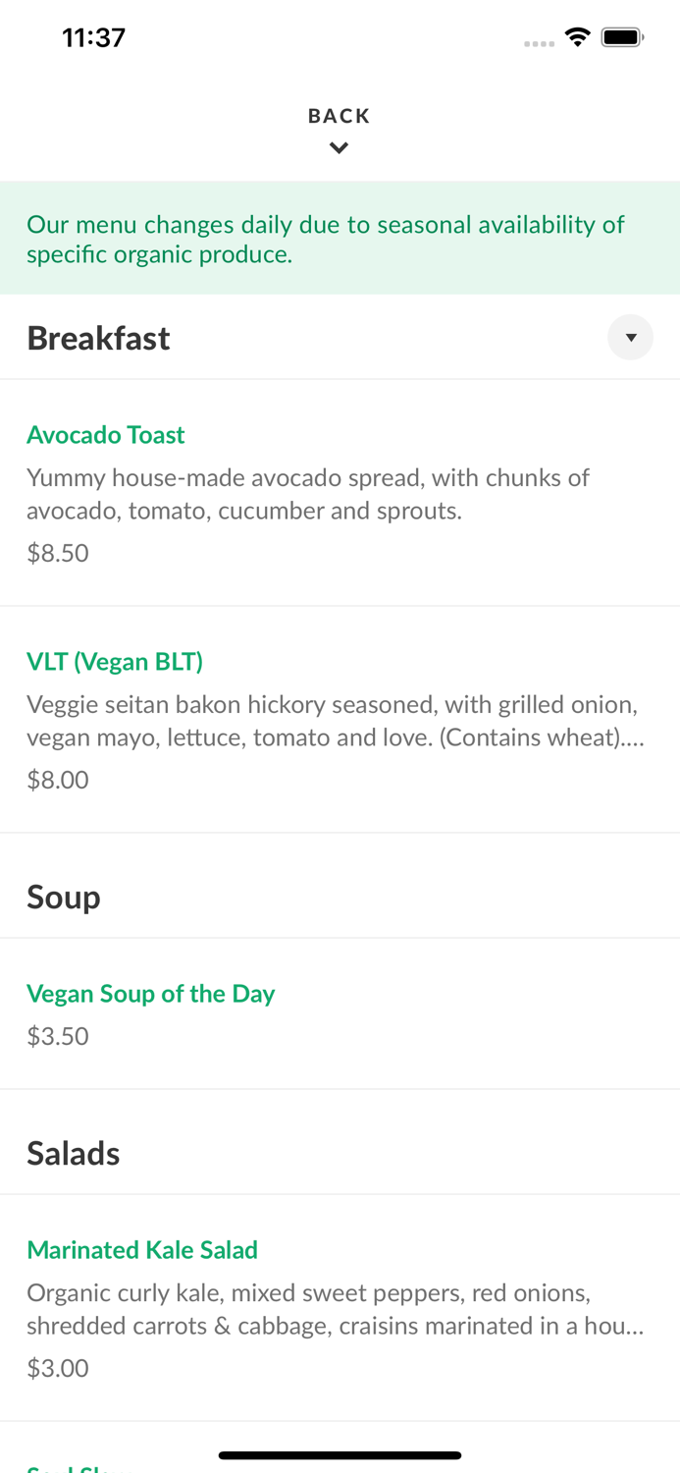The width and height of the screenshot is (680, 1473).
Task: Choose Vegan Soup of the Day
Action: [x=150, y=993]
